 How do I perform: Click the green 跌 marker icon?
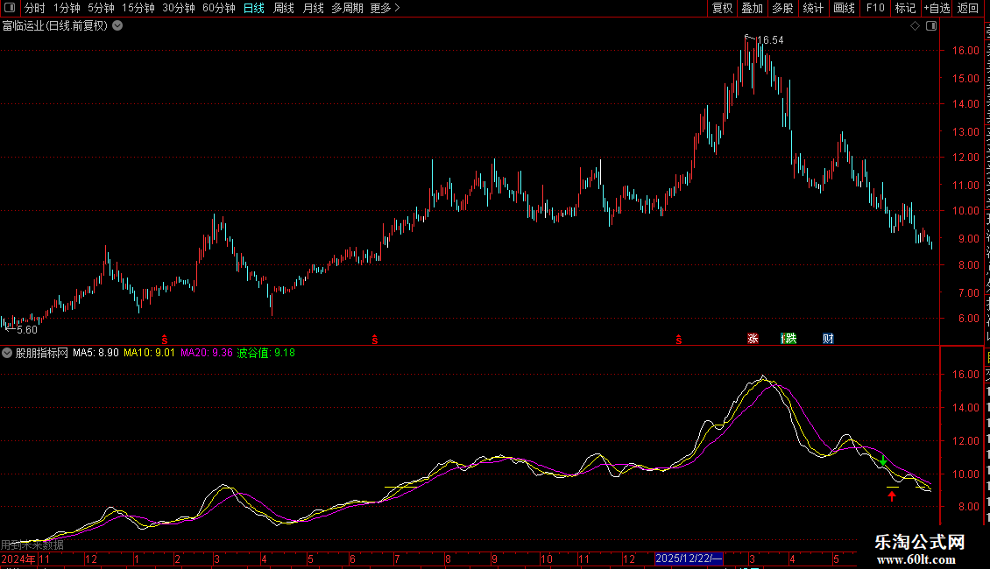coord(788,339)
